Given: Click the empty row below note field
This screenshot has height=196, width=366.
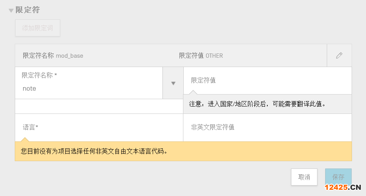Looking at the screenshot, I should tap(99, 107).
